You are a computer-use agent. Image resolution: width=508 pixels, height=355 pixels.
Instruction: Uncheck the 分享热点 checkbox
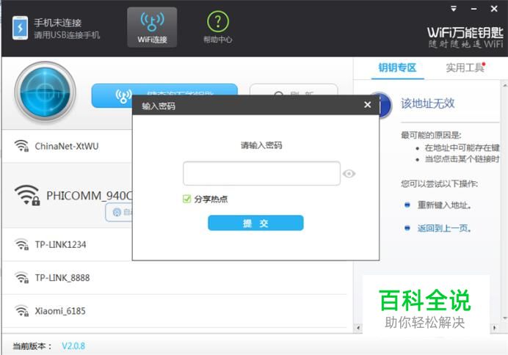coord(186,199)
